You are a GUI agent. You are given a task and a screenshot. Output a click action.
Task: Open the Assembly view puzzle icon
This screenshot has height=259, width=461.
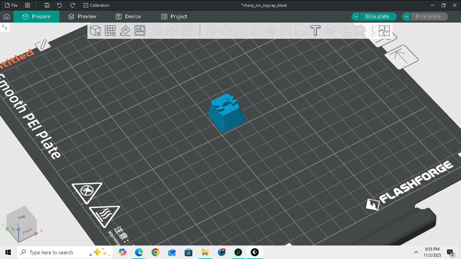tap(384, 31)
